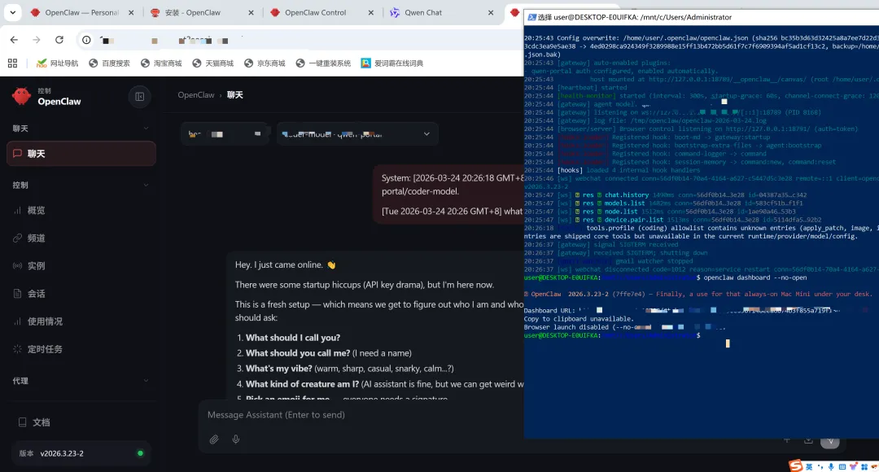Click the OpenClaw breadcrumb link
Viewport: 879px width, 472px height.
pos(196,95)
